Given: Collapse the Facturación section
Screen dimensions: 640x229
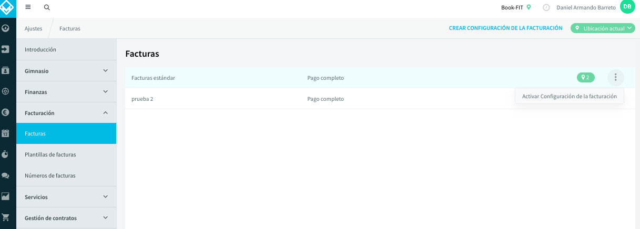Looking at the screenshot, I should (66, 112).
